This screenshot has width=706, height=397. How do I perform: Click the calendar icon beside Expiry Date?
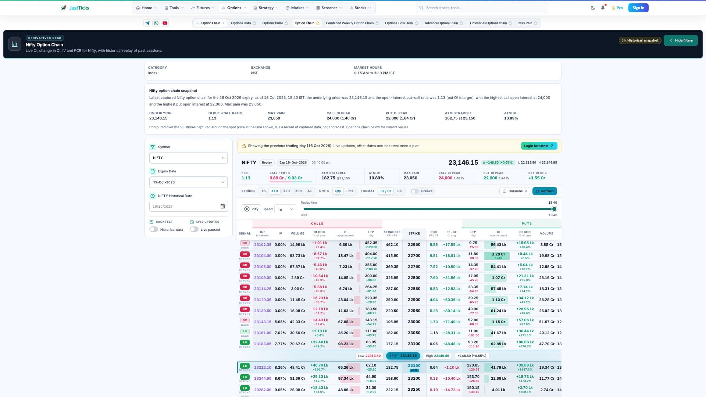click(153, 171)
